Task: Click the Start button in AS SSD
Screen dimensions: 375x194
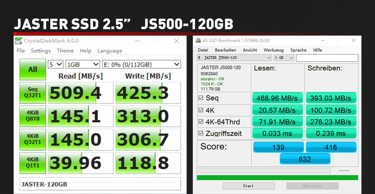Action: click(x=249, y=186)
